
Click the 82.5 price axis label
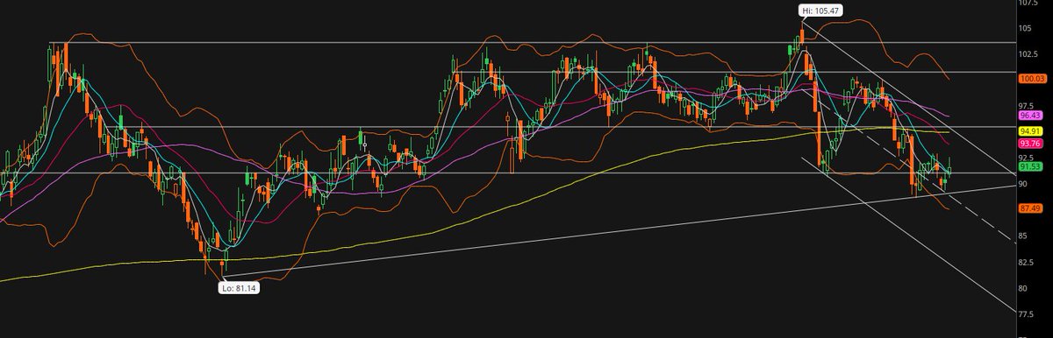[x=1026, y=262]
